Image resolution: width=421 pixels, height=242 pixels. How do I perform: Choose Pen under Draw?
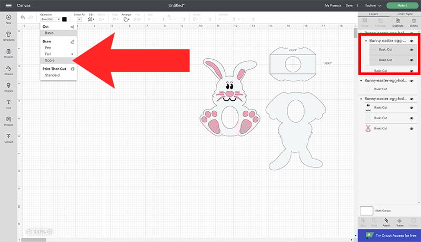click(x=58, y=48)
